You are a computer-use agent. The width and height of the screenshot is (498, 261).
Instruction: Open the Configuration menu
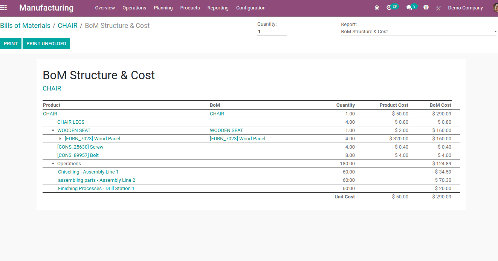click(251, 8)
